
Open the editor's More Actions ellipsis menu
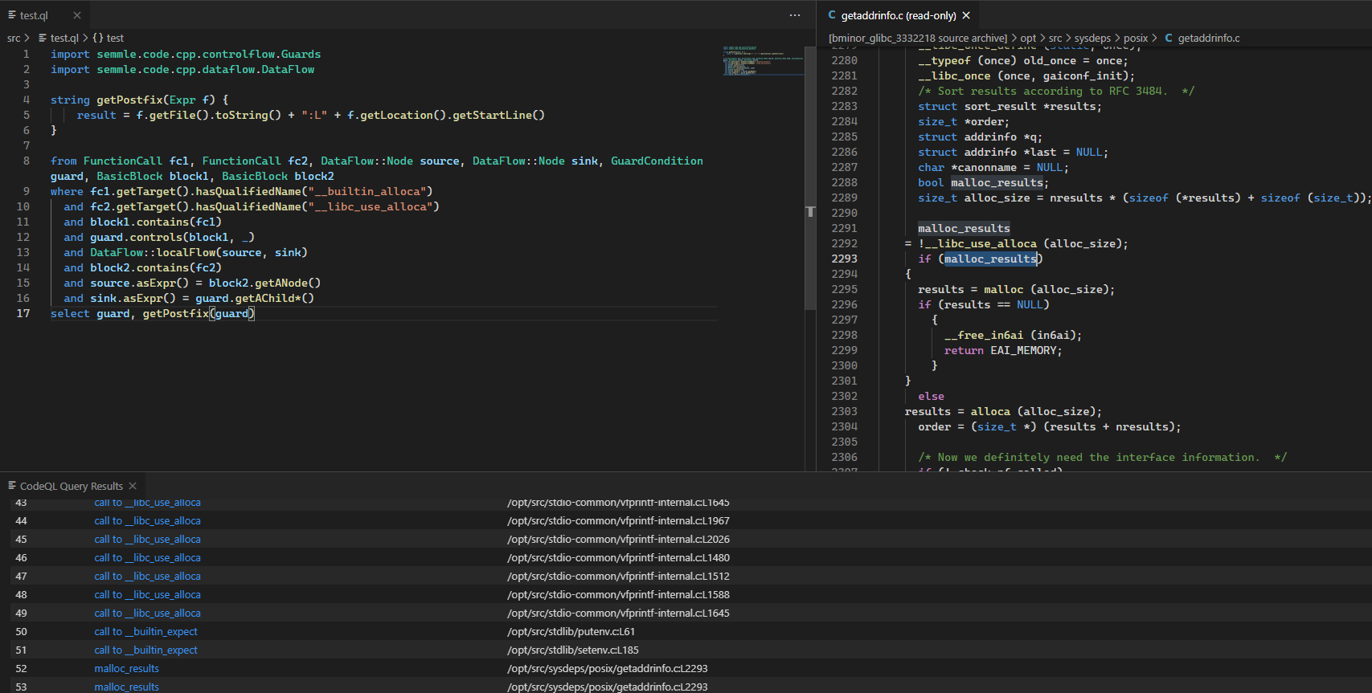pos(794,15)
